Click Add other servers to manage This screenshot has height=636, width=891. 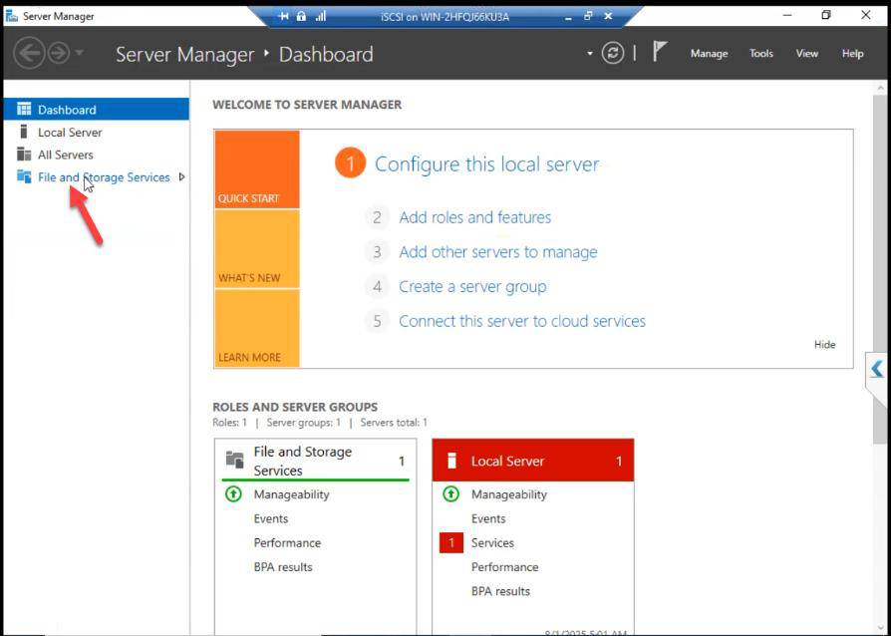(x=497, y=252)
